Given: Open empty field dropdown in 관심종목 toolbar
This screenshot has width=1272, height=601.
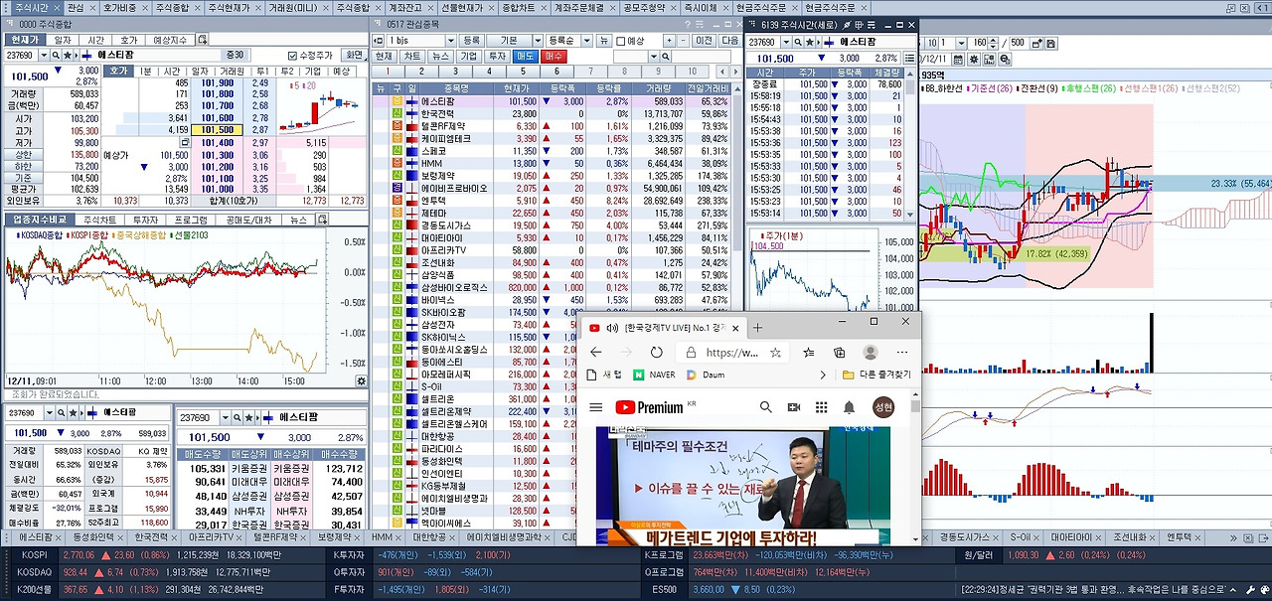Looking at the screenshot, I should [x=655, y=57].
